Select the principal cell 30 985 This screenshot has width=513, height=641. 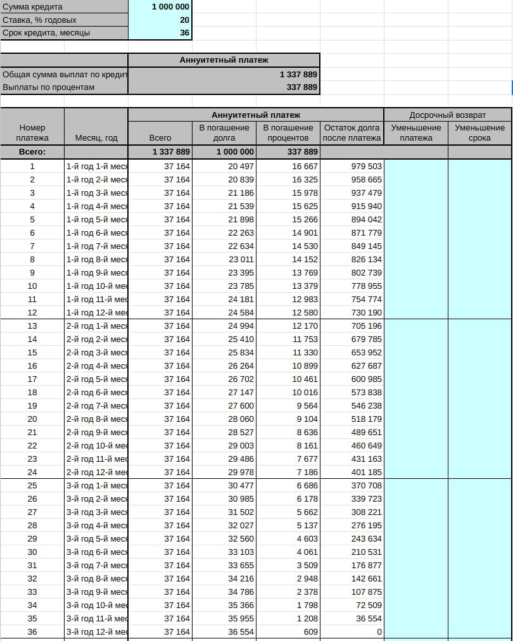[x=224, y=498]
